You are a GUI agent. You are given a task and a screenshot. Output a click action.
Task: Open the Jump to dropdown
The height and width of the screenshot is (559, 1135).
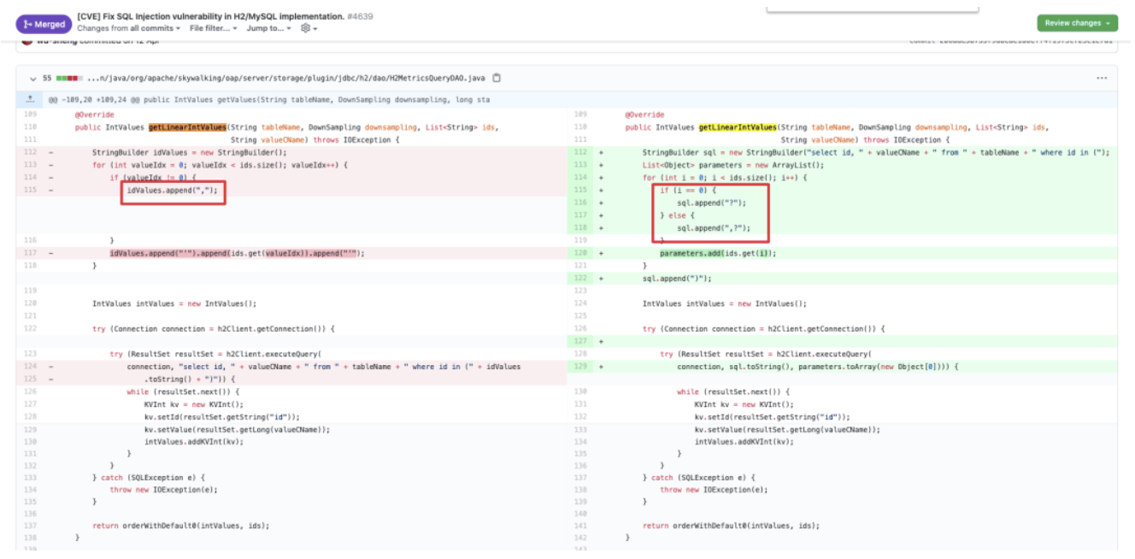point(268,28)
